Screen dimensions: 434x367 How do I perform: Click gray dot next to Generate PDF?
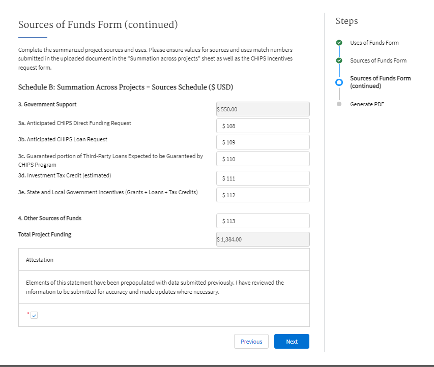coord(339,104)
